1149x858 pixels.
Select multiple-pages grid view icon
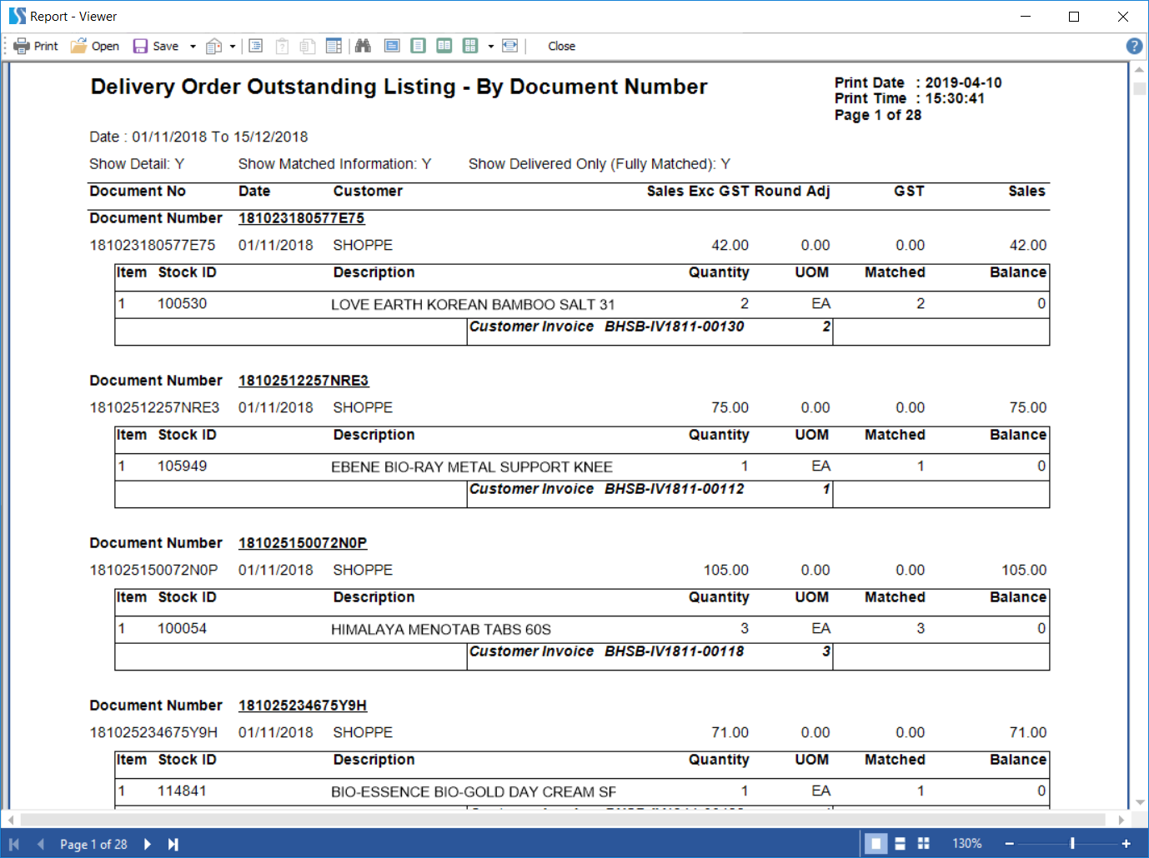(x=470, y=46)
